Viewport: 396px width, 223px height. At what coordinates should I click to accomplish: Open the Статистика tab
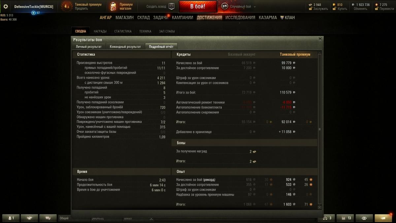[x=123, y=31]
